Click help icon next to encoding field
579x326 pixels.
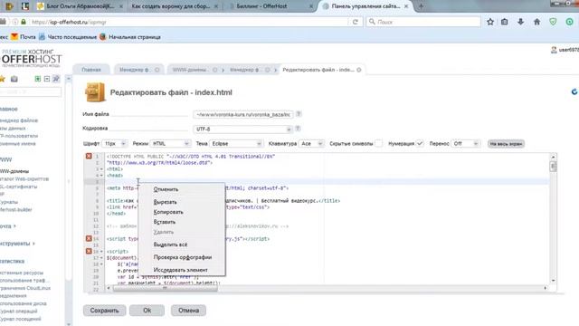point(298,129)
